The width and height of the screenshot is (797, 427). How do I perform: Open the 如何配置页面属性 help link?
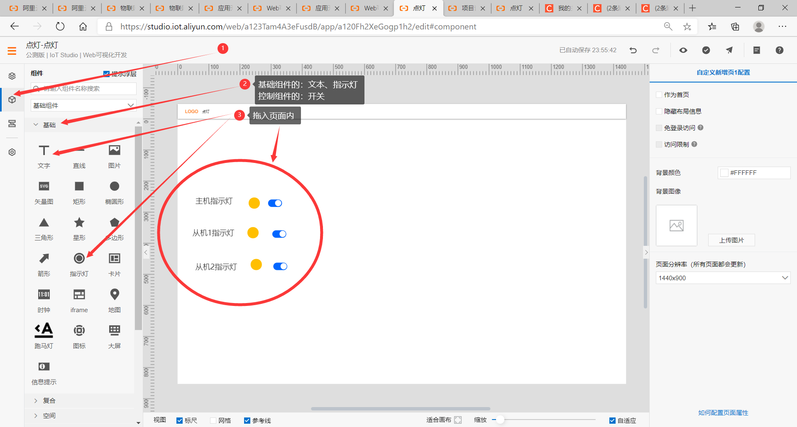click(x=723, y=412)
